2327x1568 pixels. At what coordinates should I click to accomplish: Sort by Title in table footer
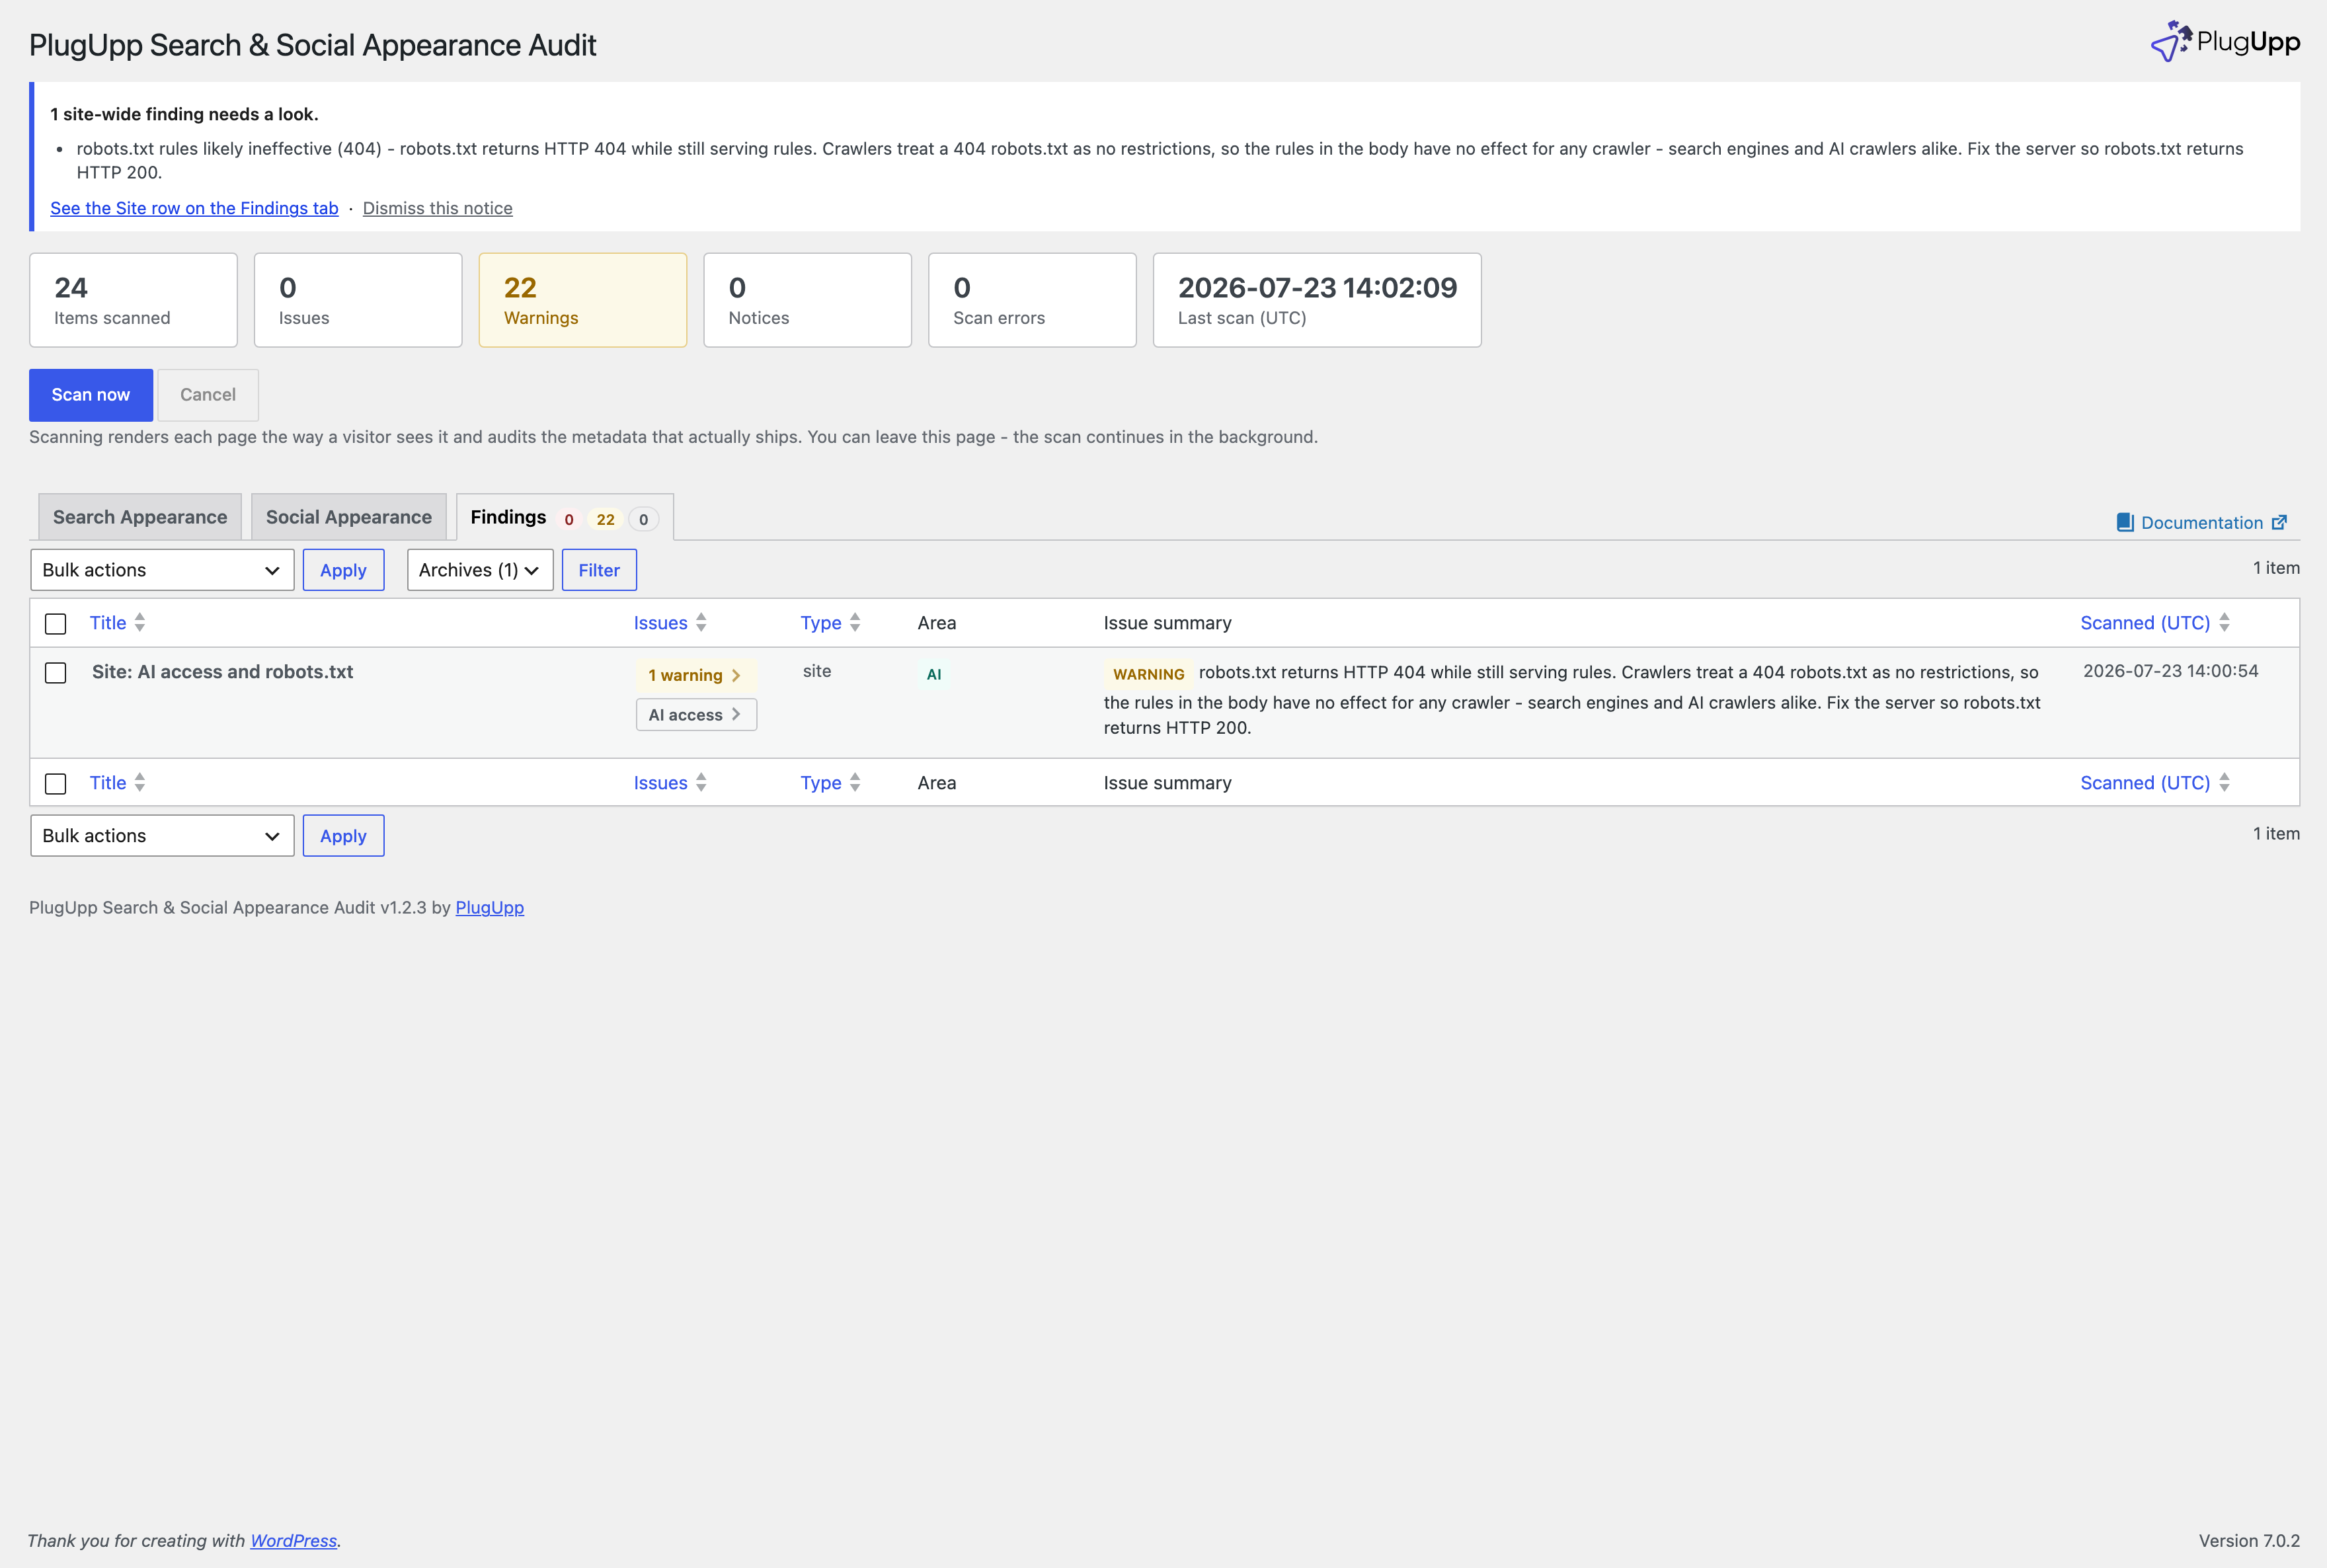click(x=108, y=782)
